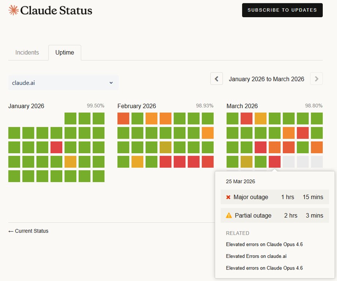Click the yellow day square in January 2026
337x281 pixels.
tap(70, 162)
